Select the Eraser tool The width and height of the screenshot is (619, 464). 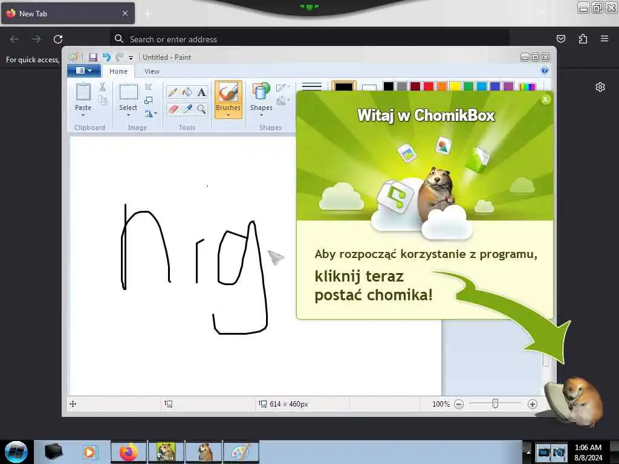click(x=172, y=109)
